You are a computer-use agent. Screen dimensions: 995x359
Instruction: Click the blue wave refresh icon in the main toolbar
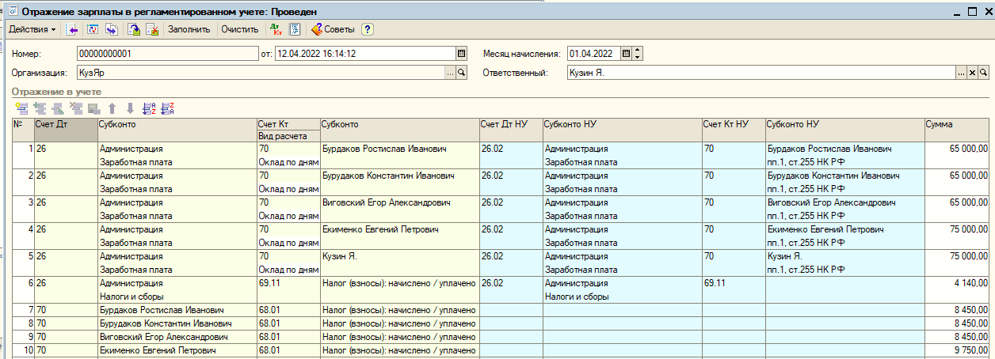pos(93,29)
